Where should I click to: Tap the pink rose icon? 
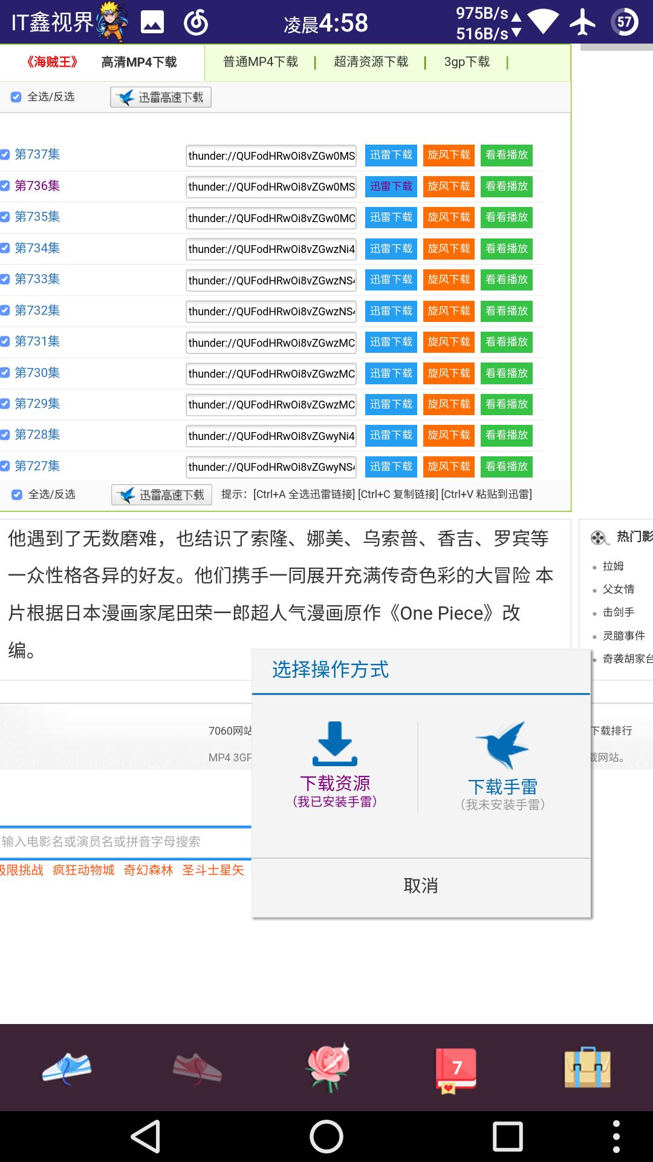point(328,1067)
